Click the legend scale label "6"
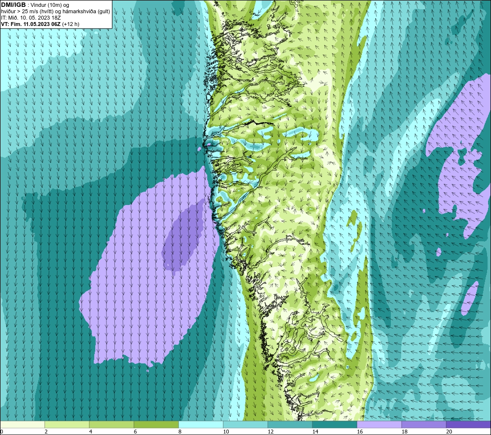 [136, 432]
